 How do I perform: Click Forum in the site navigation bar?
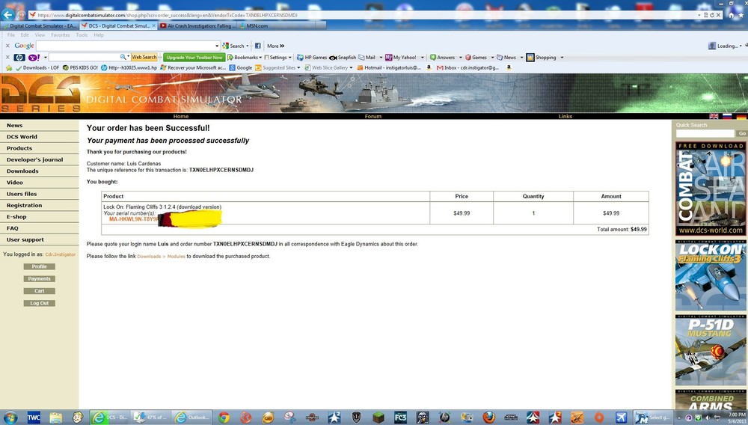[373, 117]
